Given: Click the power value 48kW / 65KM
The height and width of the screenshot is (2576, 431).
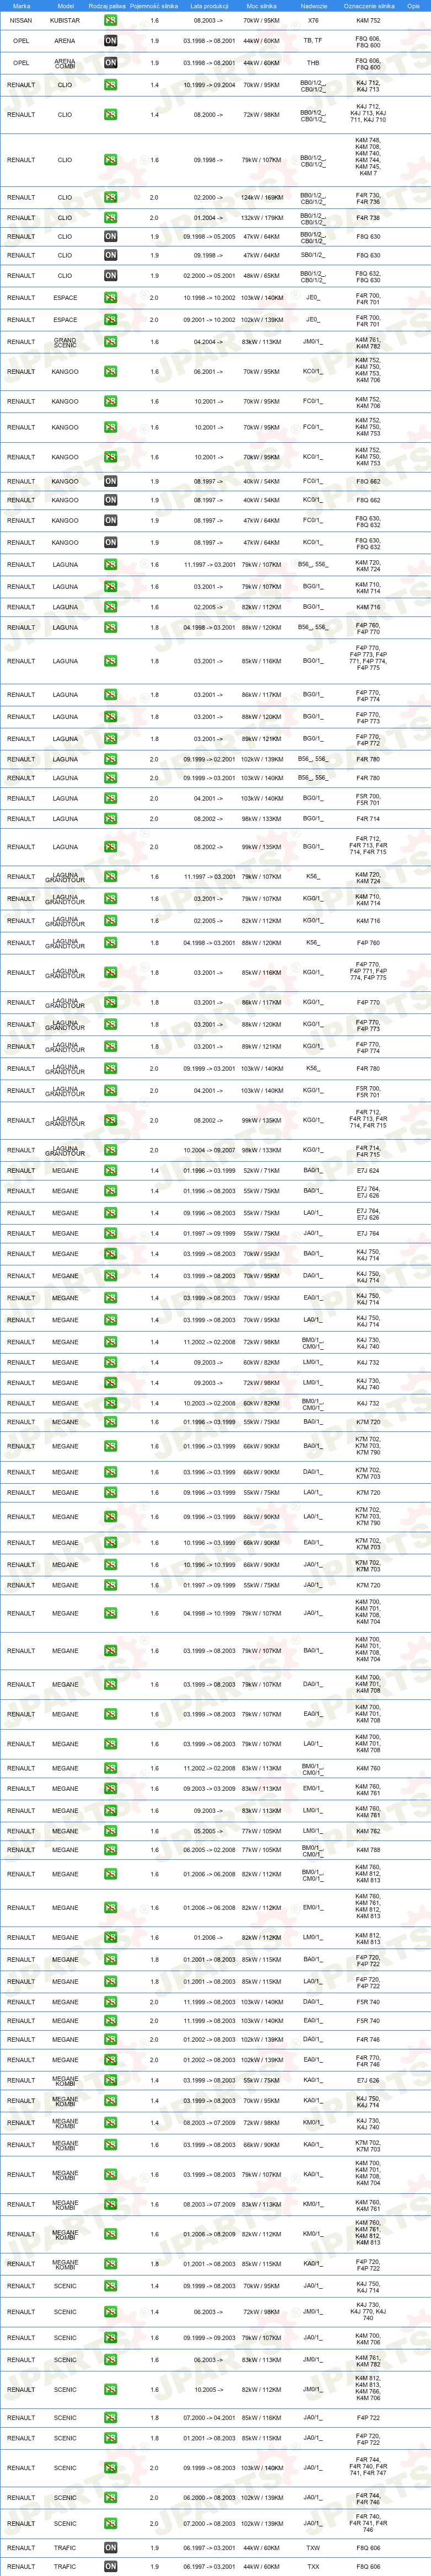Looking at the screenshot, I should 262,275.
